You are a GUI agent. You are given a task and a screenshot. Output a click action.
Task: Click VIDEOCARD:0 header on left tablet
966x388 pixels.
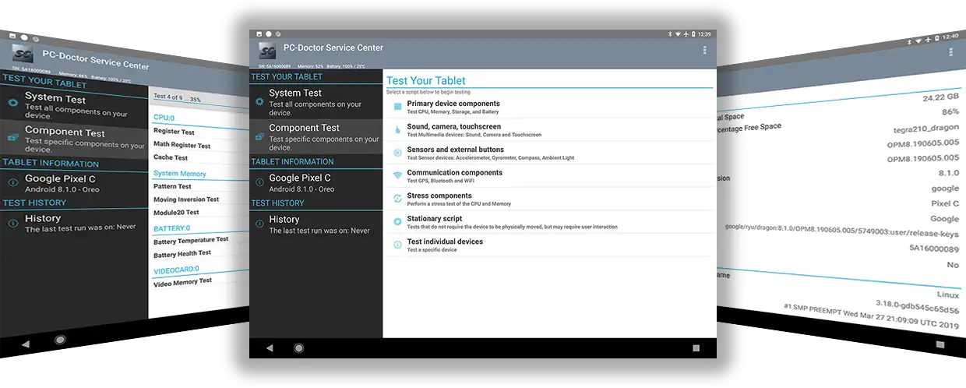(x=177, y=269)
